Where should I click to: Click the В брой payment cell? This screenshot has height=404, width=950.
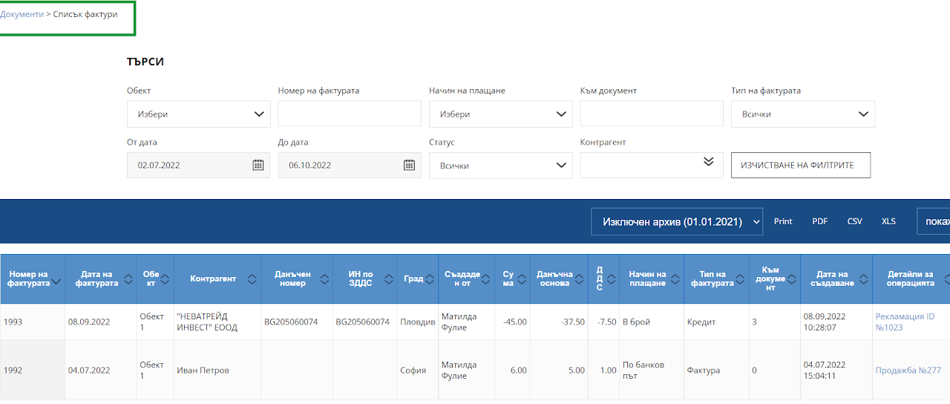[652, 322]
